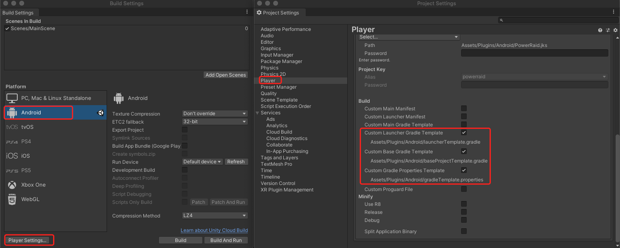Click Project Settings search field
620x248 pixels.
[x=558, y=20]
